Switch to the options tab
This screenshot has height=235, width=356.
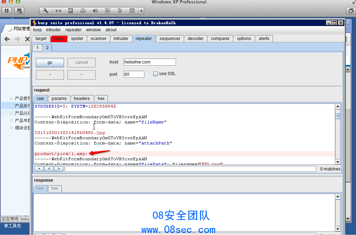click(244, 39)
